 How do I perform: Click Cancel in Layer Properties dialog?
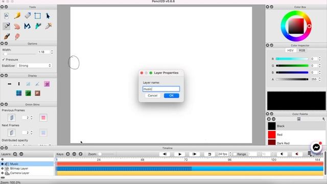click(x=152, y=96)
